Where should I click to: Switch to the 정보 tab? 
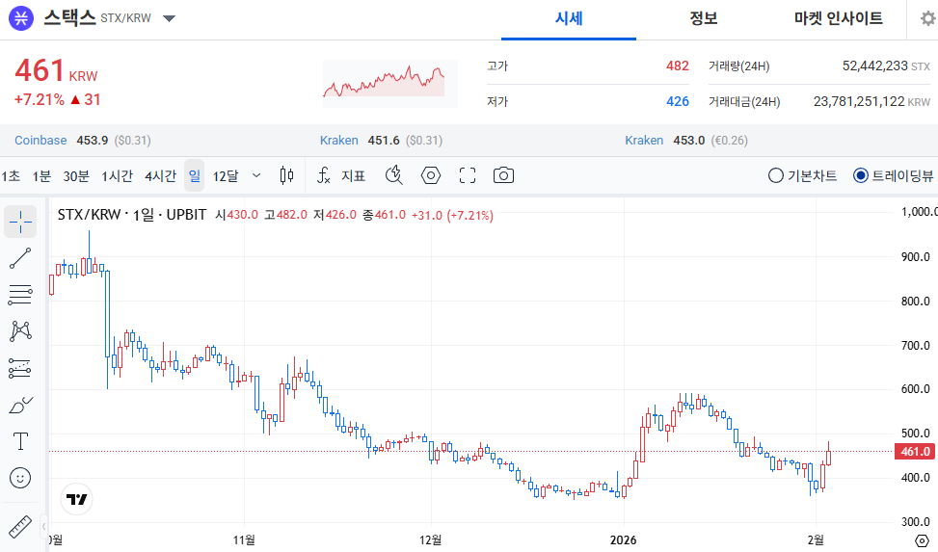[x=703, y=18]
